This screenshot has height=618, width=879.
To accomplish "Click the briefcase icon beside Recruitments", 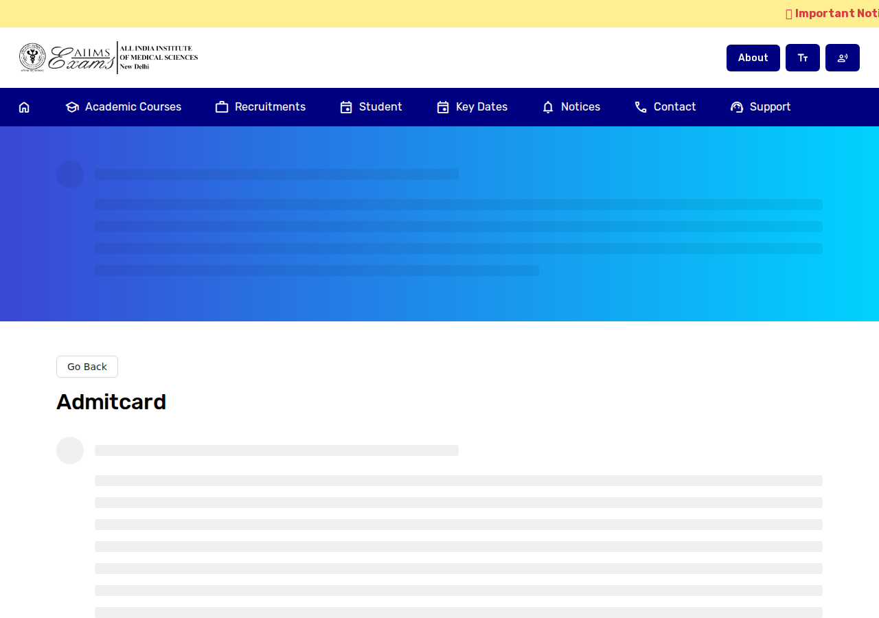I will click(x=222, y=107).
